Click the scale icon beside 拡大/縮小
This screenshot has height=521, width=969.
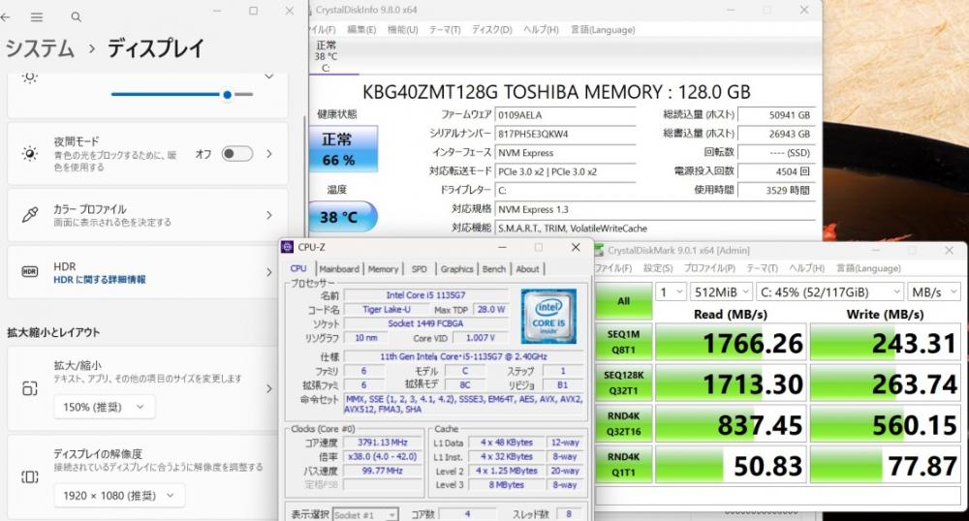pos(30,388)
